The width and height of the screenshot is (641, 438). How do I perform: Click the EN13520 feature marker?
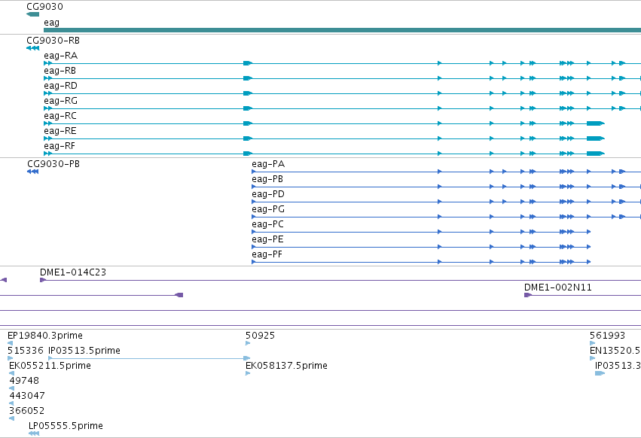[x=592, y=358]
